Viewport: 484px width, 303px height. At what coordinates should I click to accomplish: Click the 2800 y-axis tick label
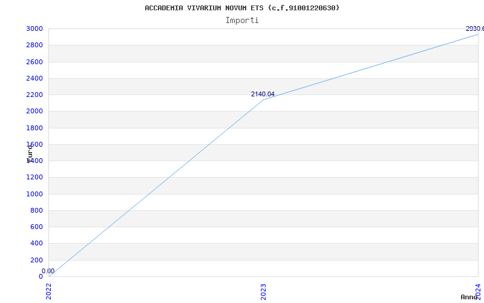point(34,45)
